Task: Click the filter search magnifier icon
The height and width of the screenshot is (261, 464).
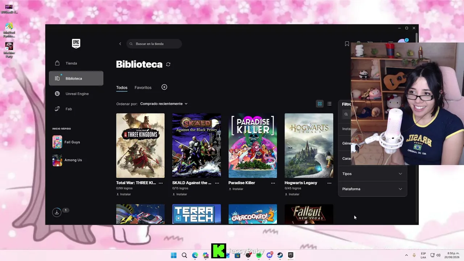Action: [x=346, y=114]
